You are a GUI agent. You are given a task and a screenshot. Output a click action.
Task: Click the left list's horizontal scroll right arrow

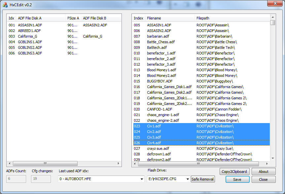(118, 163)
